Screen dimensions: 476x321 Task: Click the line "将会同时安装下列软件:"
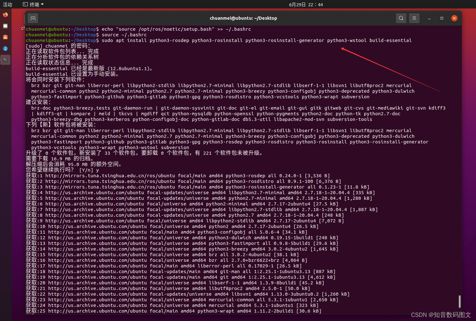pos(55,80)
